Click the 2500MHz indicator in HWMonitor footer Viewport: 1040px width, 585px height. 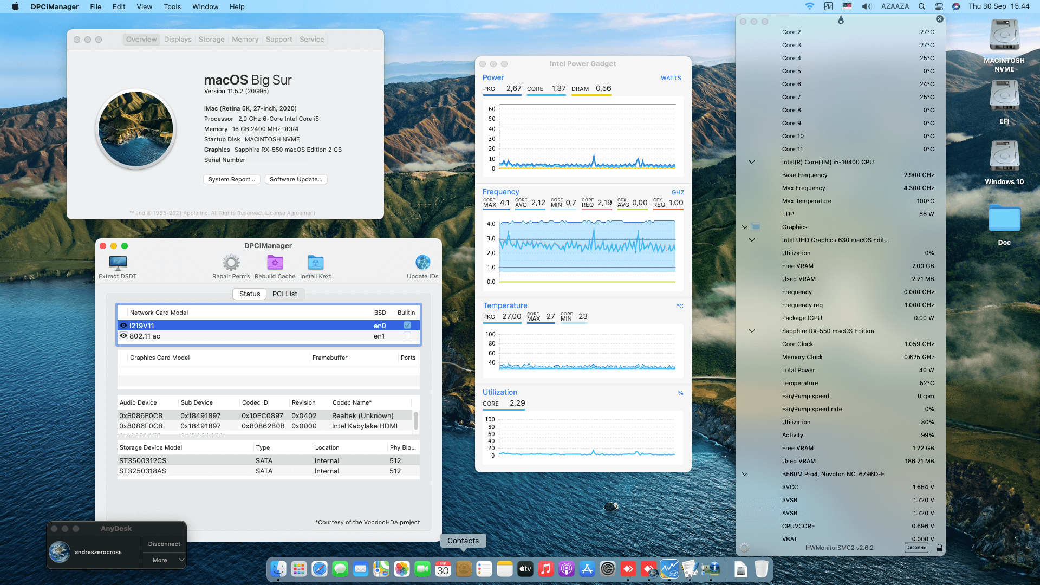916,548
